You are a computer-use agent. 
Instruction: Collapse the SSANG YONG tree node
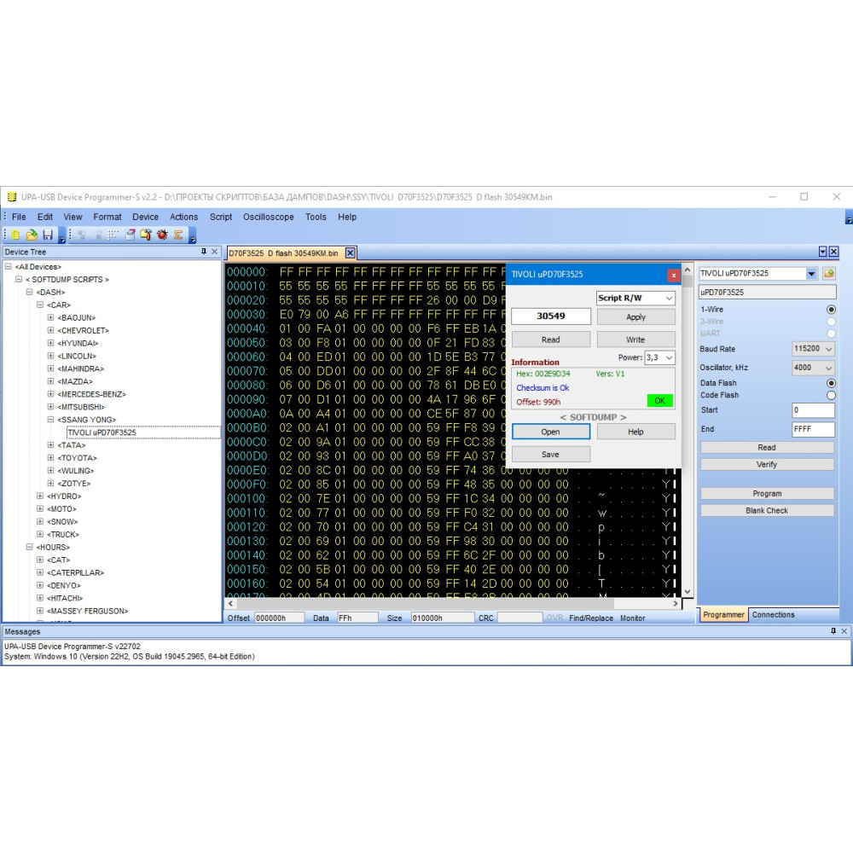pos(50,420)
